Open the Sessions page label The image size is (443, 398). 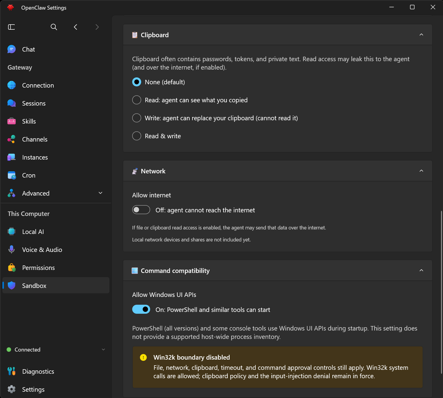point(34,103)
